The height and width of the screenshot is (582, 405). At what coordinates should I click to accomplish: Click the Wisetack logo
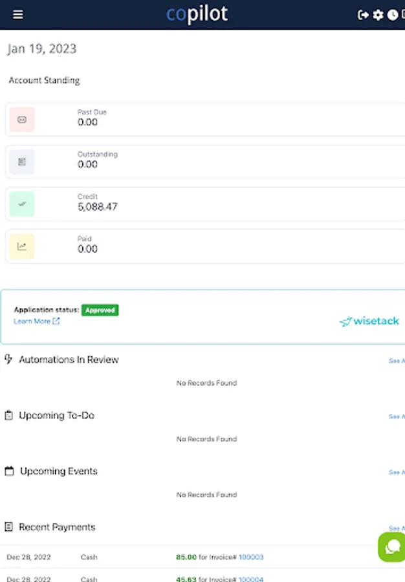pyautogui.click(x=369, y=321)
